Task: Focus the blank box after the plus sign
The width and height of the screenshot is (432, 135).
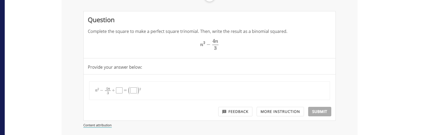Action: (119, 91)
